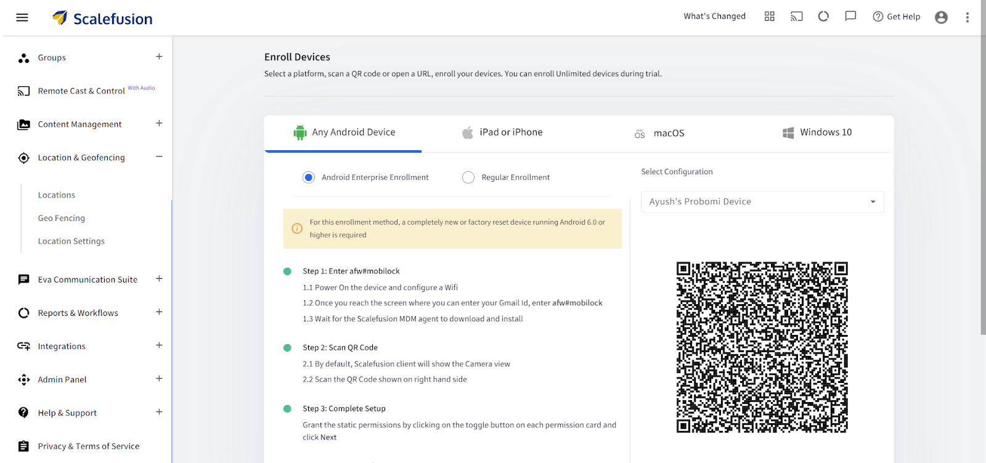Click the Step 1: Enter afw#mobilock text
The width and height of the screenshot is (986, 463).
(x=351, y=272)
